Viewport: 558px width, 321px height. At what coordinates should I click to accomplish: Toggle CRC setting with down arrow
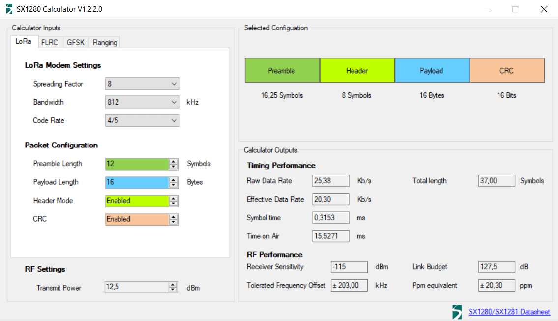174,222
